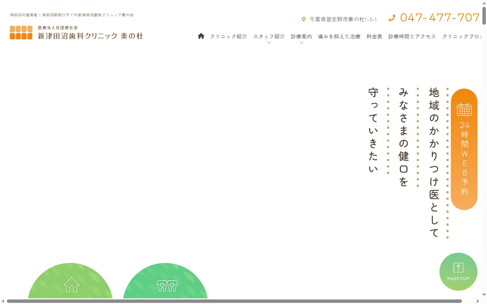Open the クリニックブログ menu item
The height and width of the screenshot is (304, 487).
click(462, 36)
